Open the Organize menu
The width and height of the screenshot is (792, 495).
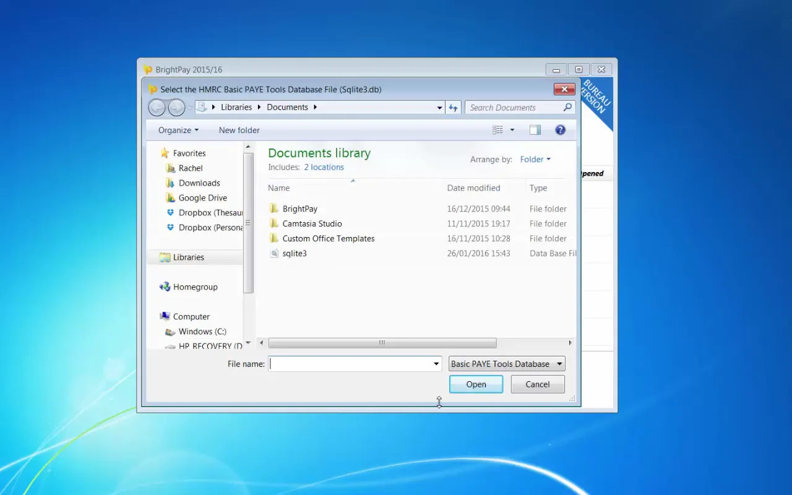click(178, 130)
